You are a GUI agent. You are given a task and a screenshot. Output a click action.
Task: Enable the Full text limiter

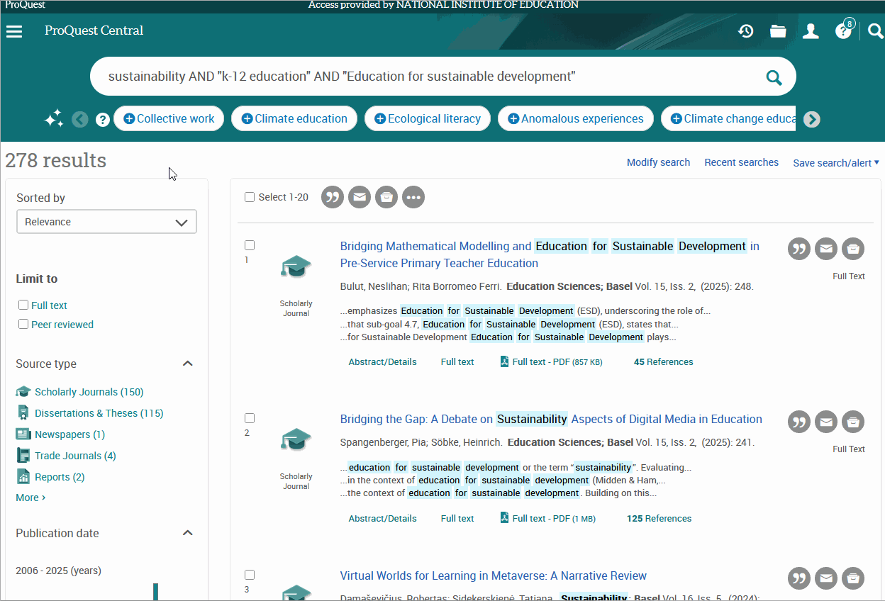23,305
